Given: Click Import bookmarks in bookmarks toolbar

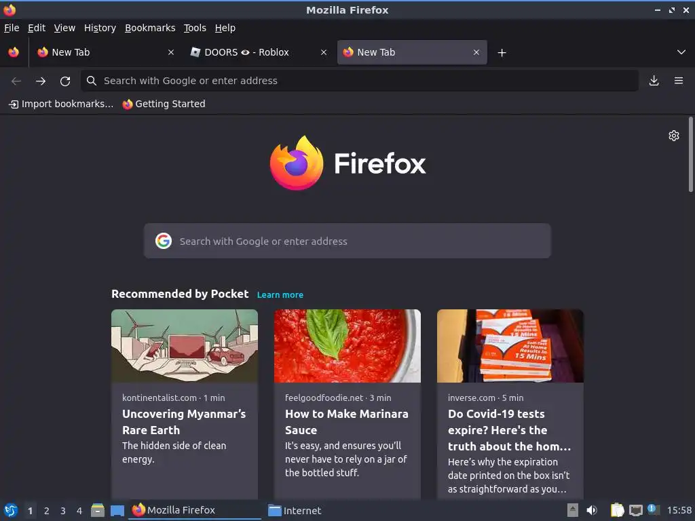Looking at the screenshot, I should [61, 104].
